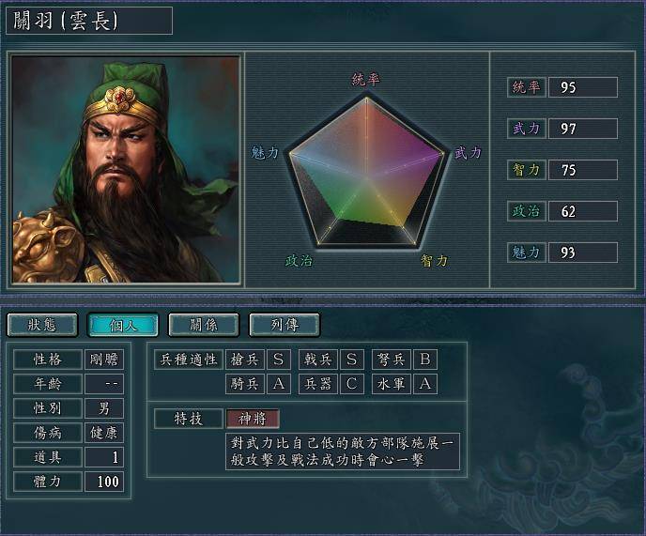Click the 弩兵 aptitude B grade
Image resolution: width=646 pixels, height=536 pixels.
[425, 360]
